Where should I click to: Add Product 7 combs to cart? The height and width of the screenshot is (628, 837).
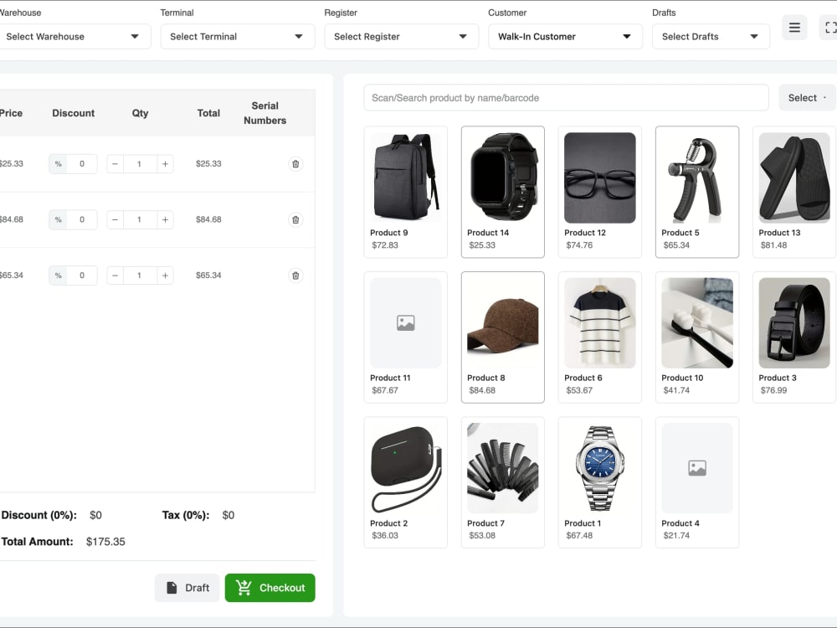click(503, 482)
